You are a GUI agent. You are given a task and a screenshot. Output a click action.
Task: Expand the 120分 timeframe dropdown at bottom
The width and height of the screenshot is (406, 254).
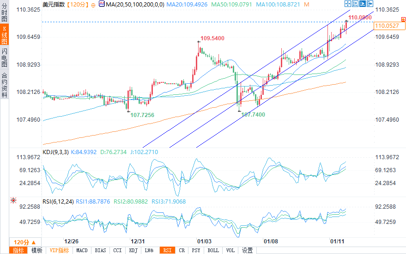[25, 242]
